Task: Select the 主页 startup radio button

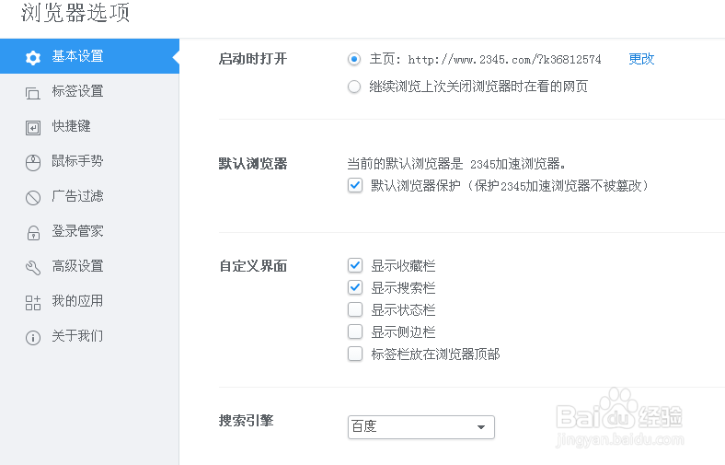Action: (x=354, y=59)
